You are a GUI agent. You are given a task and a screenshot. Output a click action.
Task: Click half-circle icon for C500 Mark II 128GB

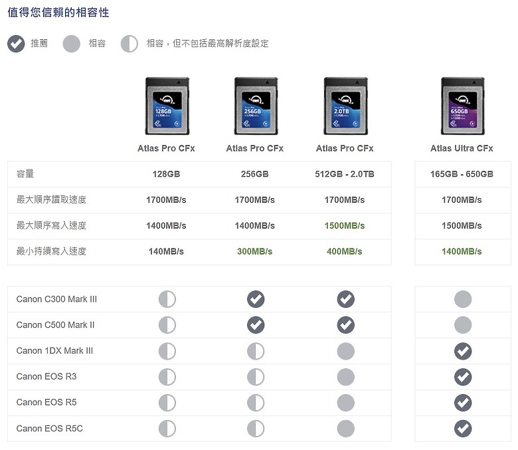click(x=167, y=325)
